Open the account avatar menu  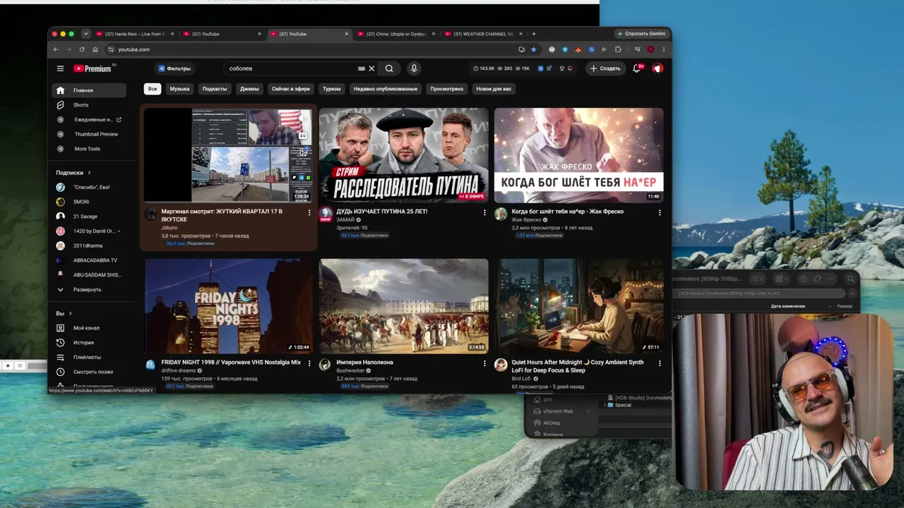(x=658, y=68)
